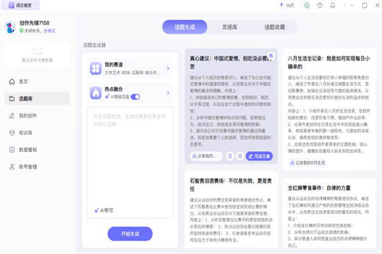Click the 热点融合 flame icon
The height and width of the screenshot is (254, 382).
click(x=94, y=93)
